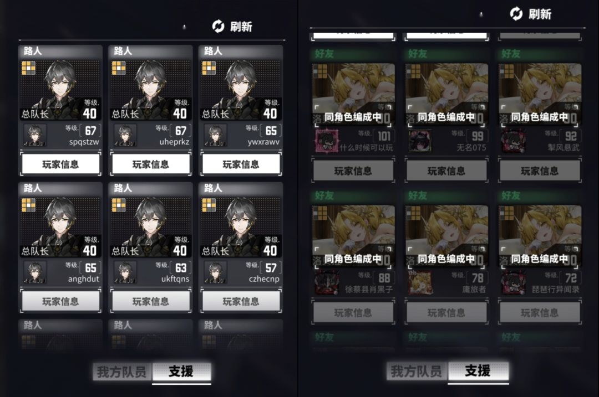Screen dimensions: 599x397
Task: Open 玩家信息 for czhecnp
Action: 241,301
